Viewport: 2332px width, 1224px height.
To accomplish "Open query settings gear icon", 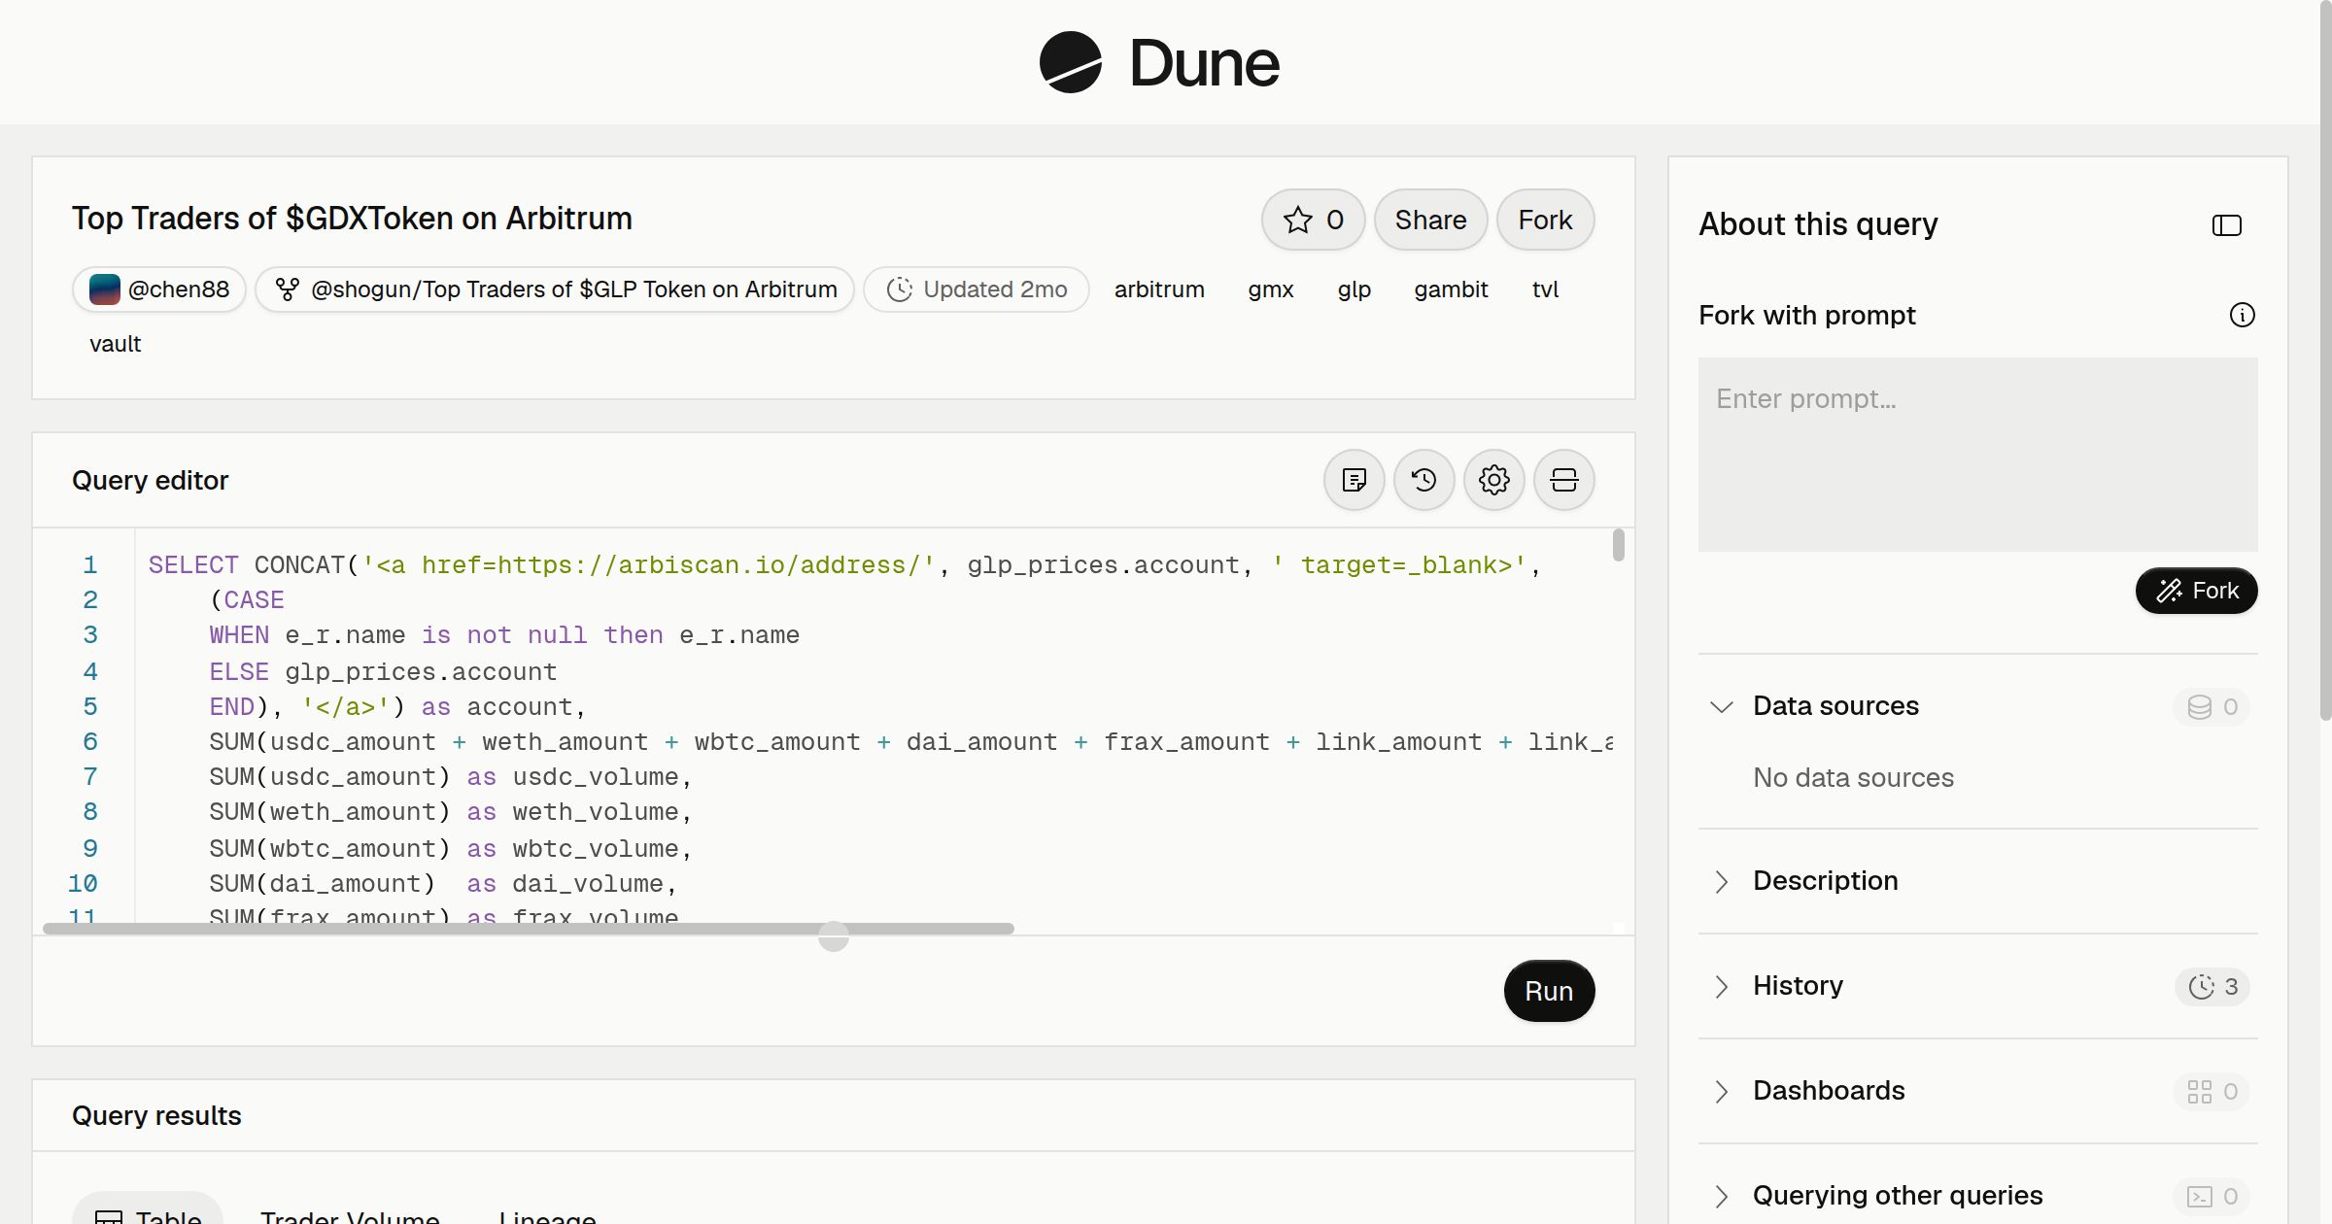I will pos(1494,480).
